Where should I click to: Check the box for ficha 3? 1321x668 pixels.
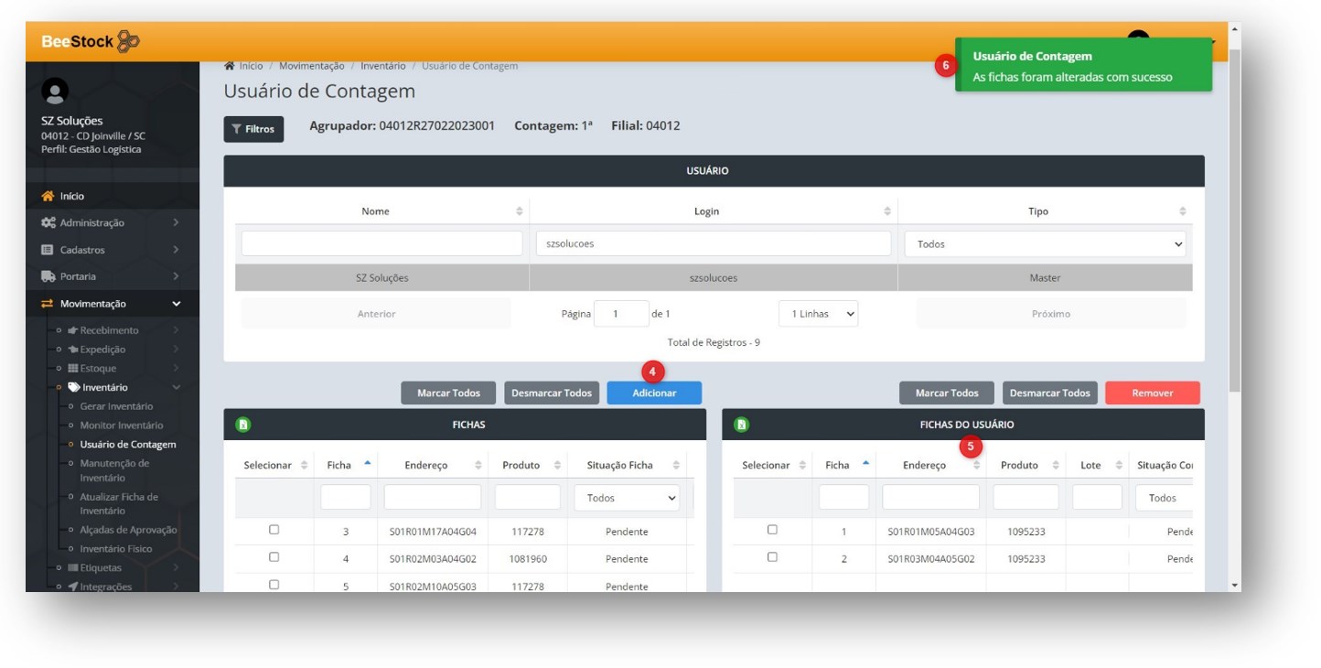[274, 530]
